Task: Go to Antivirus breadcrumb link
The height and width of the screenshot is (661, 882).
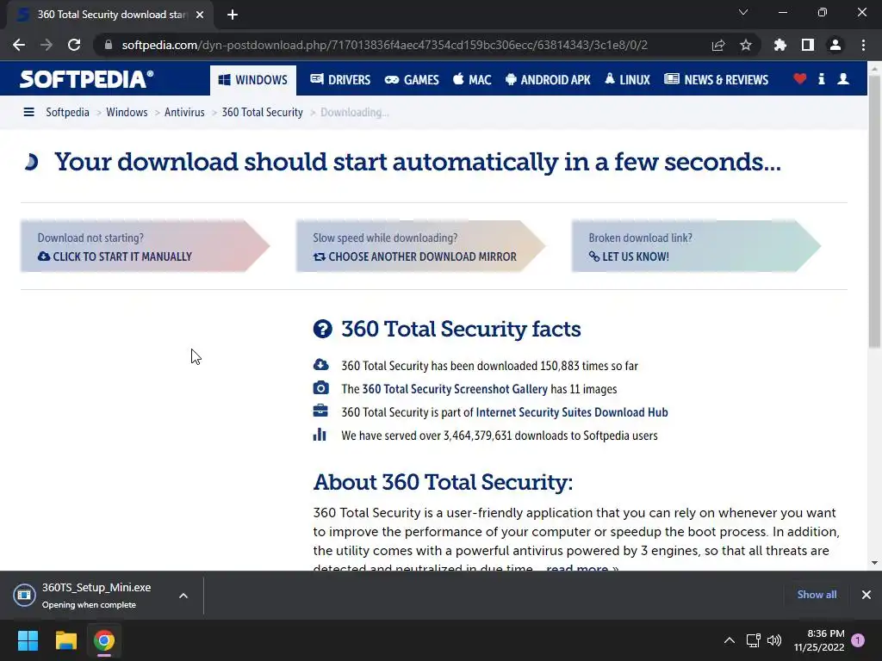Action: tap(184, 113)
